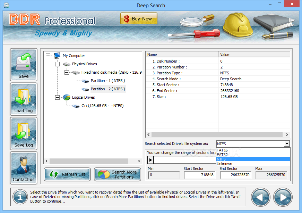Go to the Next step arrow
302x213 pixels.
point(283,197)
